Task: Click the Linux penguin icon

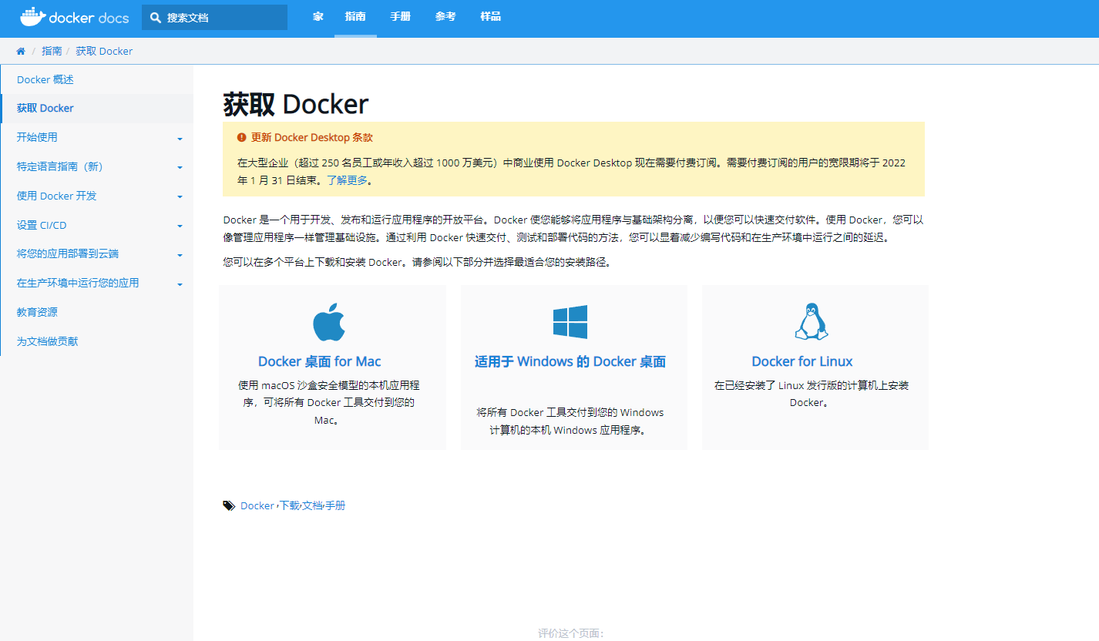Action: coord(812,322)
